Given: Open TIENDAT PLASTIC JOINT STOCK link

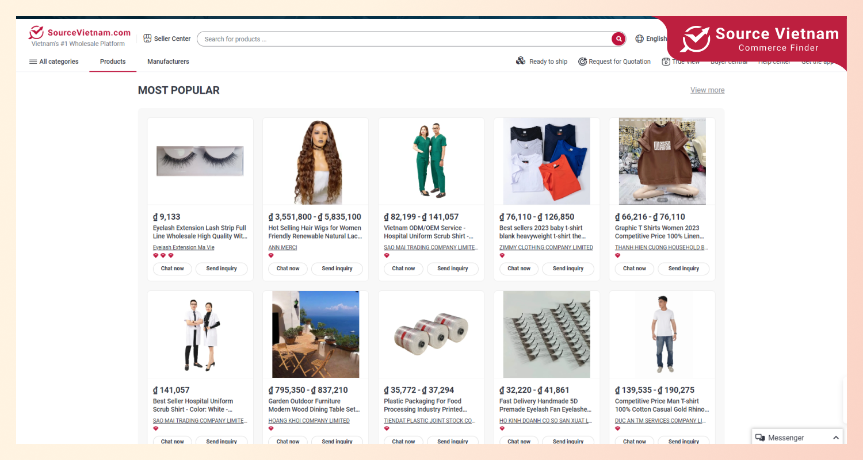Looking at the screenshot, I should pos(430,421).
